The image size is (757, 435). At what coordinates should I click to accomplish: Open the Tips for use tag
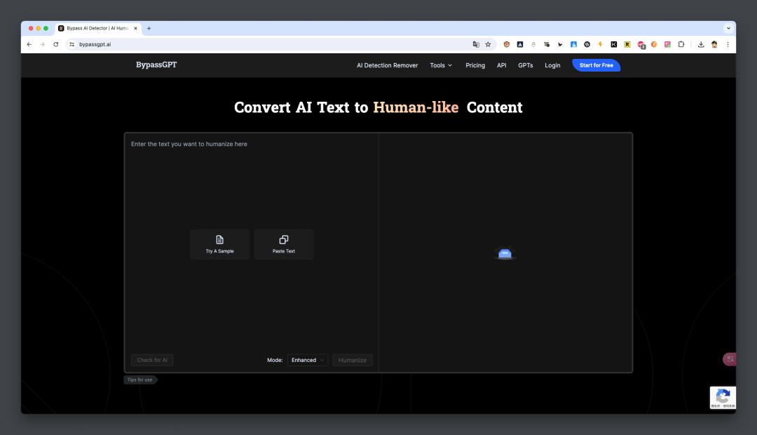(x=140, y=380)
